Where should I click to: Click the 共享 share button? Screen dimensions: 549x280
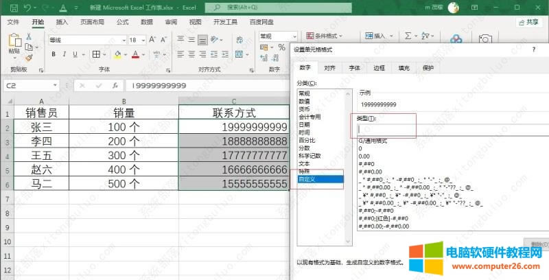point(527,22)
